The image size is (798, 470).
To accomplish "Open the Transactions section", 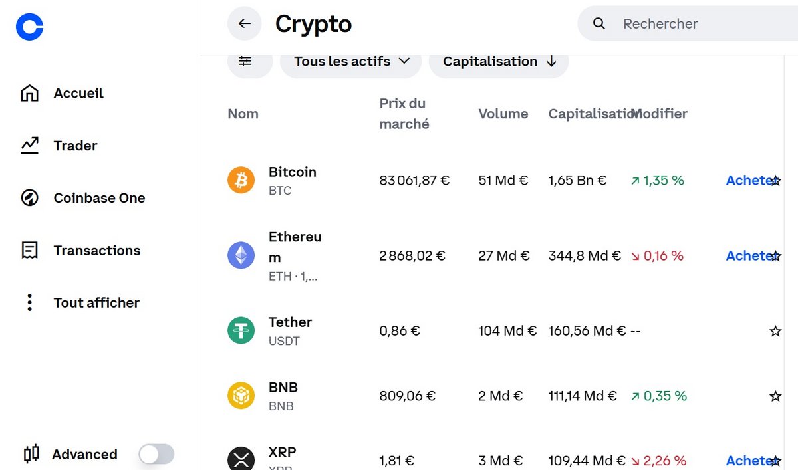I will [96, 251].
